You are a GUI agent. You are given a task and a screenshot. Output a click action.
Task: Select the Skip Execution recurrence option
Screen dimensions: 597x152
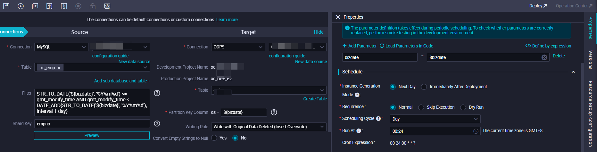coord(421,107)
